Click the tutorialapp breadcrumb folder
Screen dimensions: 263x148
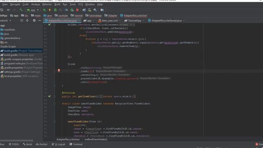click(x=93, y=16)
